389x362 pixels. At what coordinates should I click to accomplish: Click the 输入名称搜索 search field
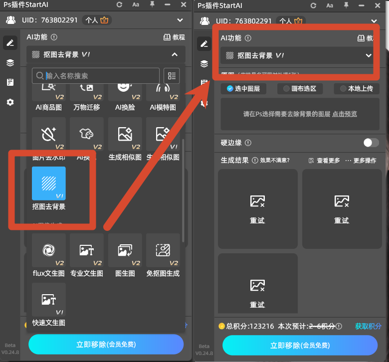tap(96, 76)
